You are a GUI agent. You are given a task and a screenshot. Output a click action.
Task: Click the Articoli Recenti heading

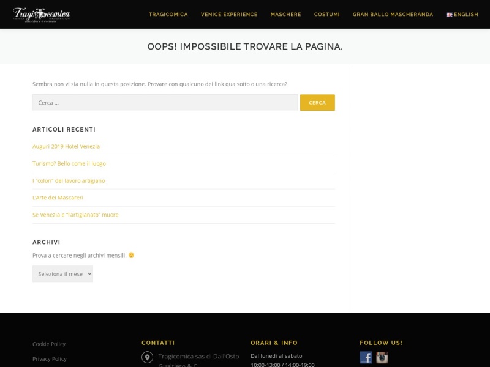(64, 130)
